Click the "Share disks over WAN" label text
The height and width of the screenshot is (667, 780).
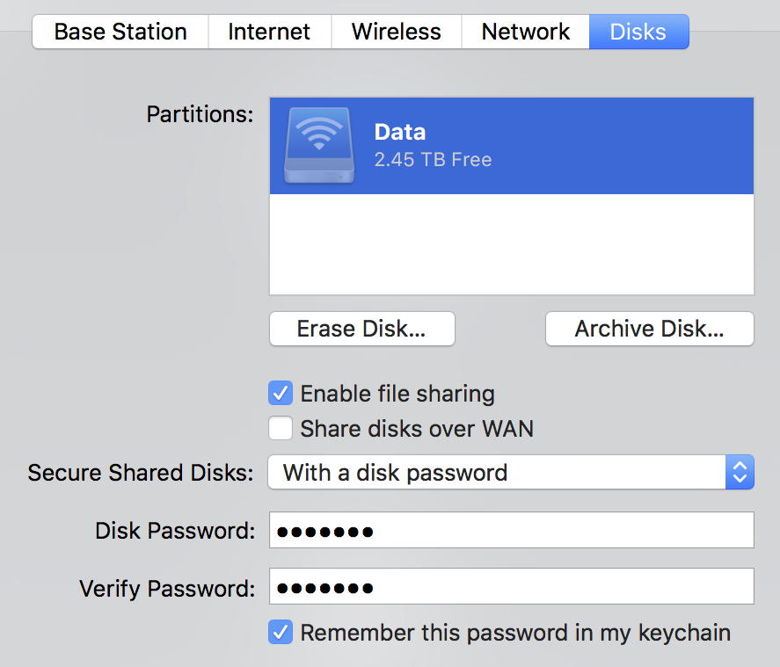click(x=417, y=430)
